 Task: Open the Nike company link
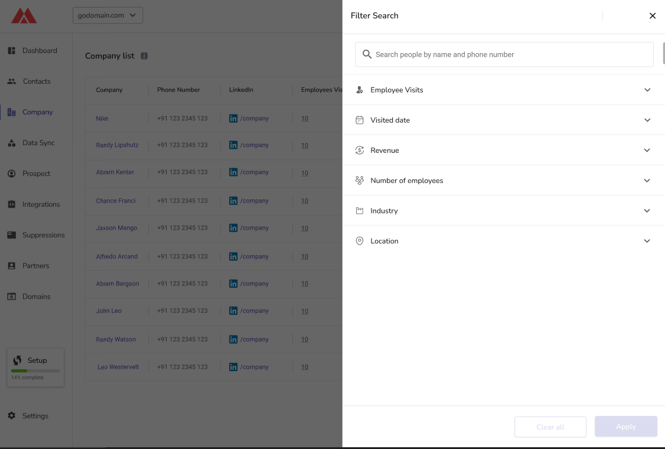coord(102,119)
